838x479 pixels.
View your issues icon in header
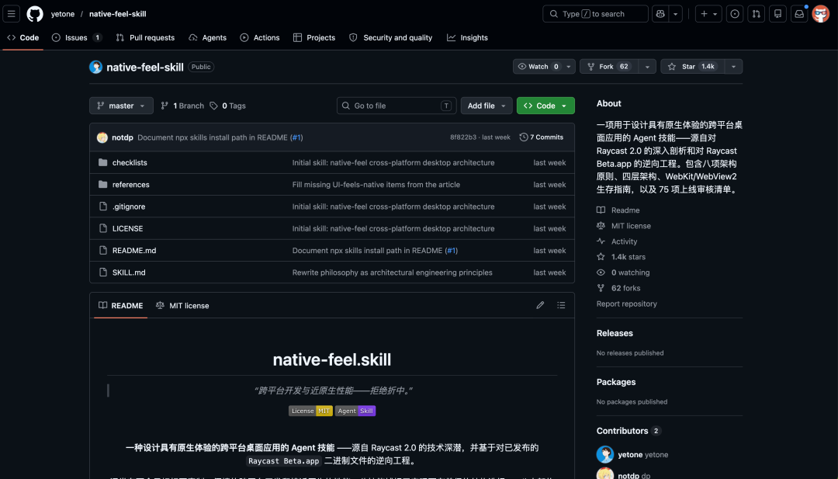735,14
